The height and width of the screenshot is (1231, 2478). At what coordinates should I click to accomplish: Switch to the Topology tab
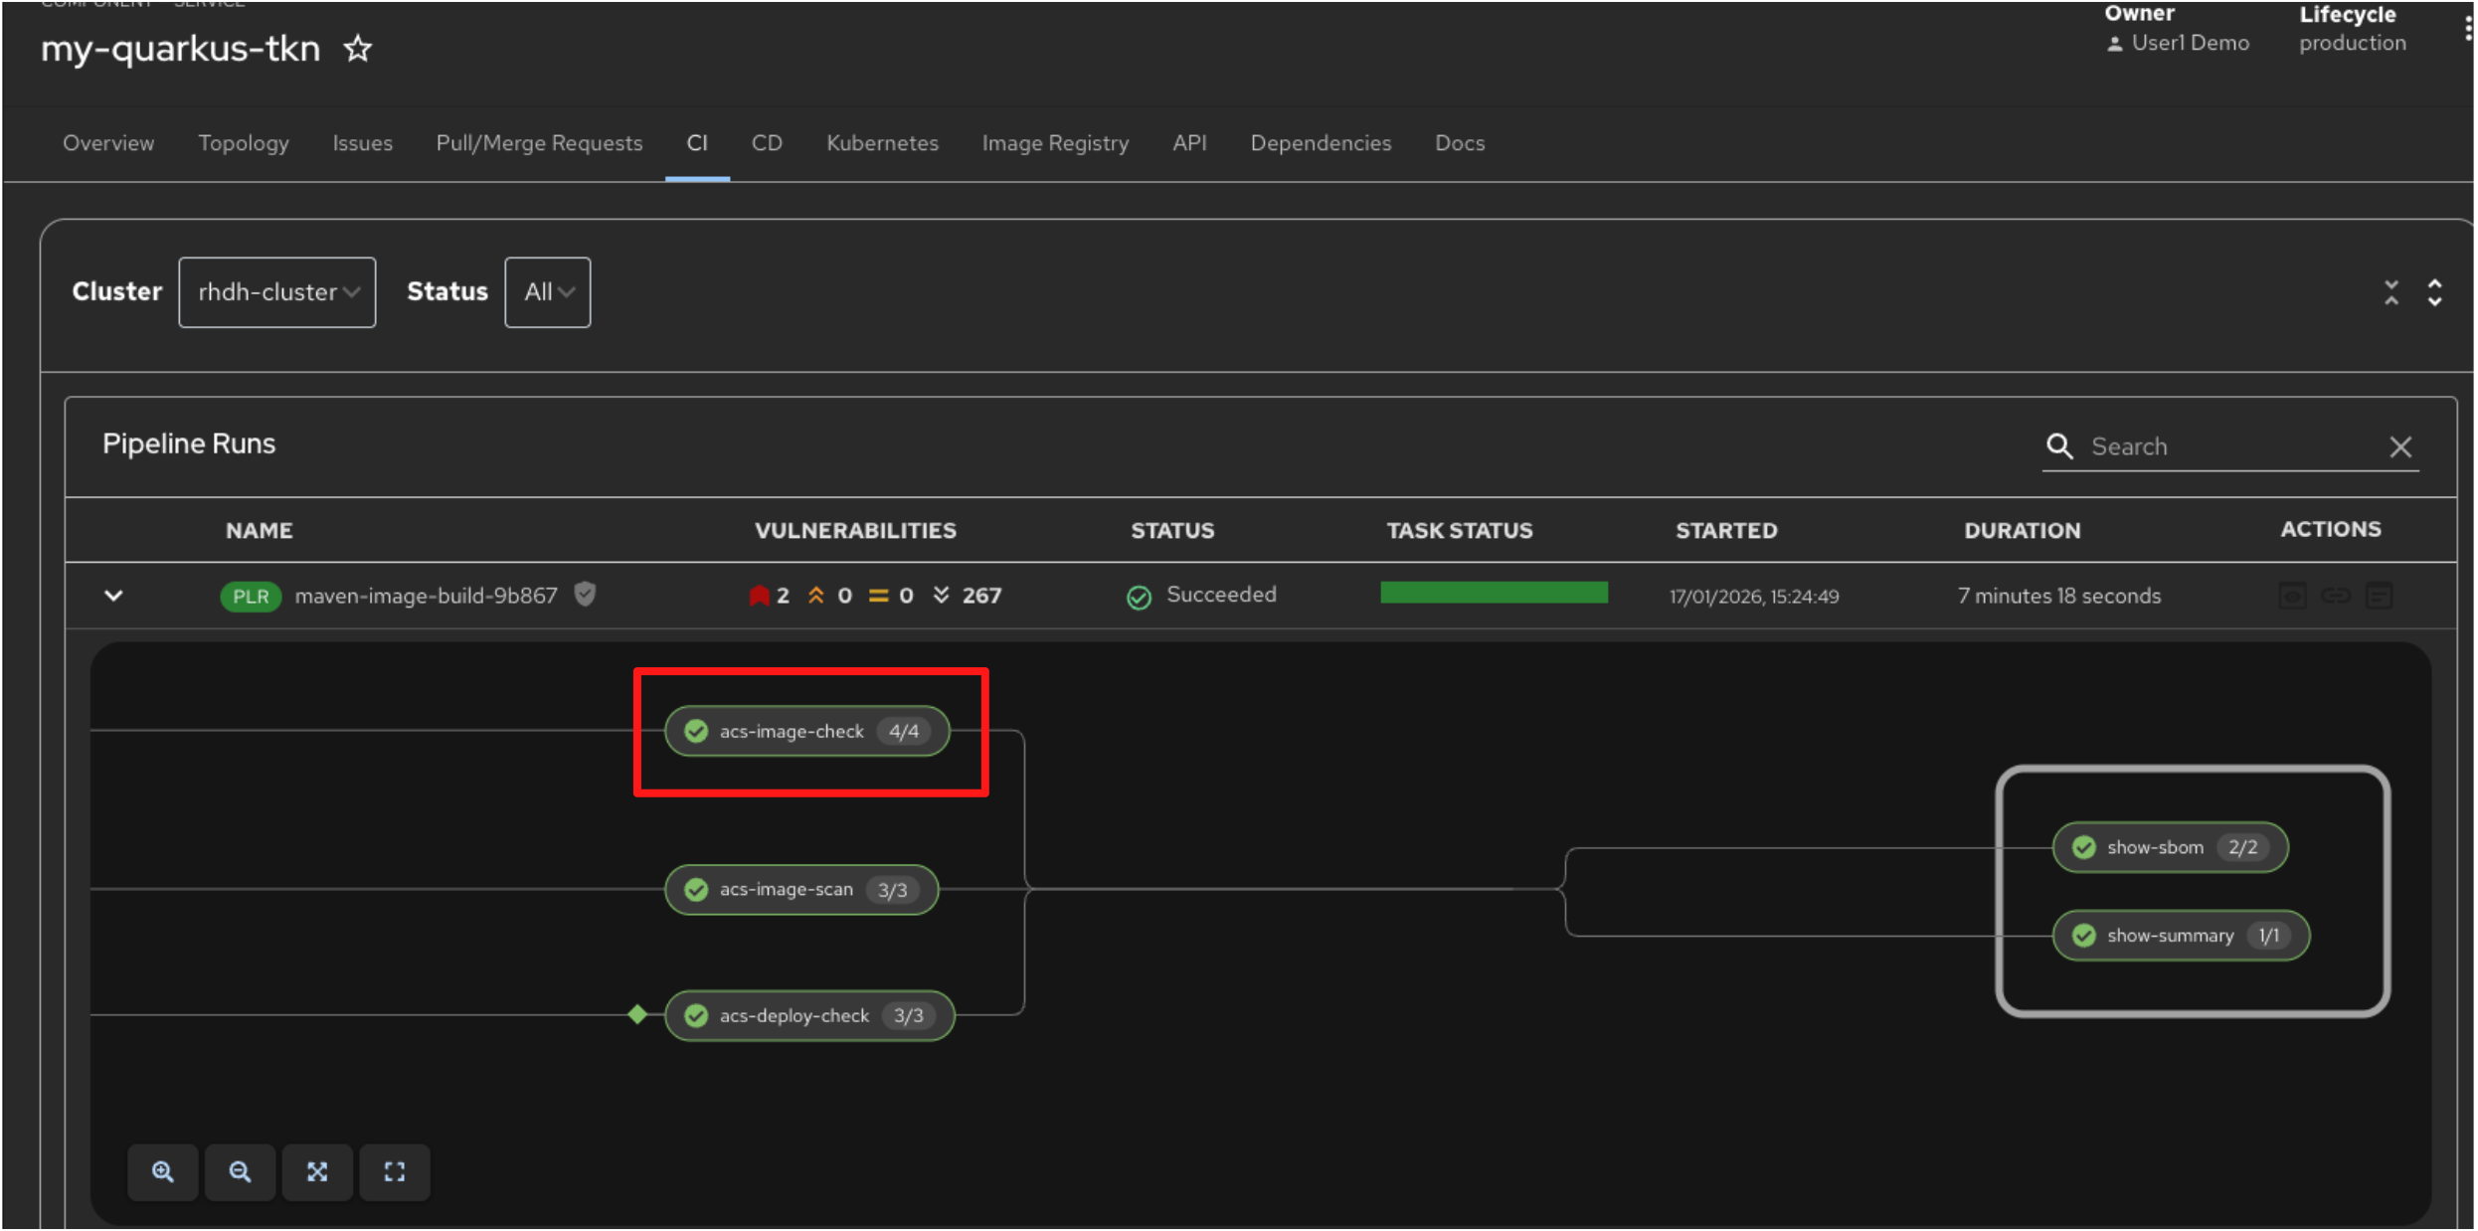pos(243,143)
